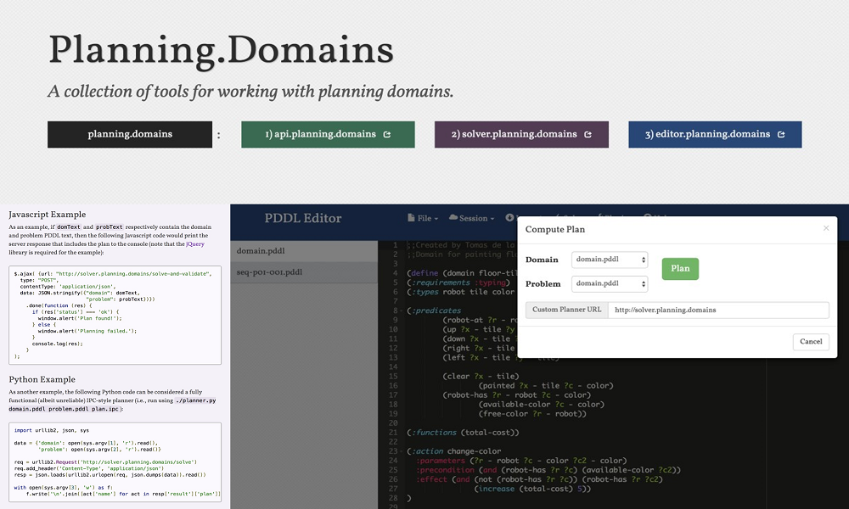
Task: Click the black planning.domains button
Action: pos(130,134)
